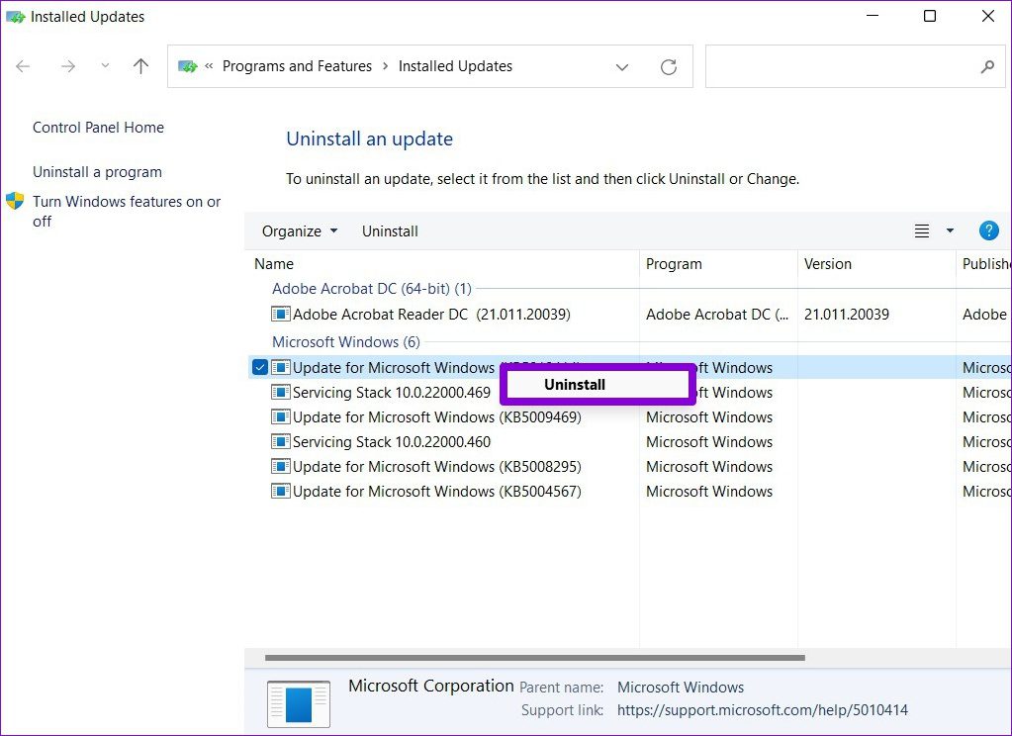Open the Organize dropdown menu

pos(300,231)
